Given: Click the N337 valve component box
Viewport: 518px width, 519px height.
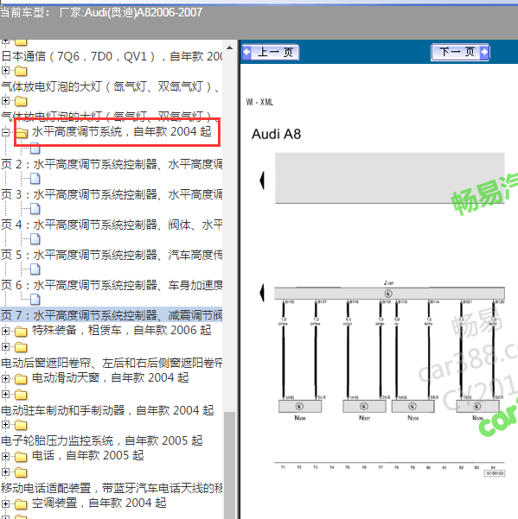Looking at the screenshot, I should pyautogui.click(x=364, y=406).
